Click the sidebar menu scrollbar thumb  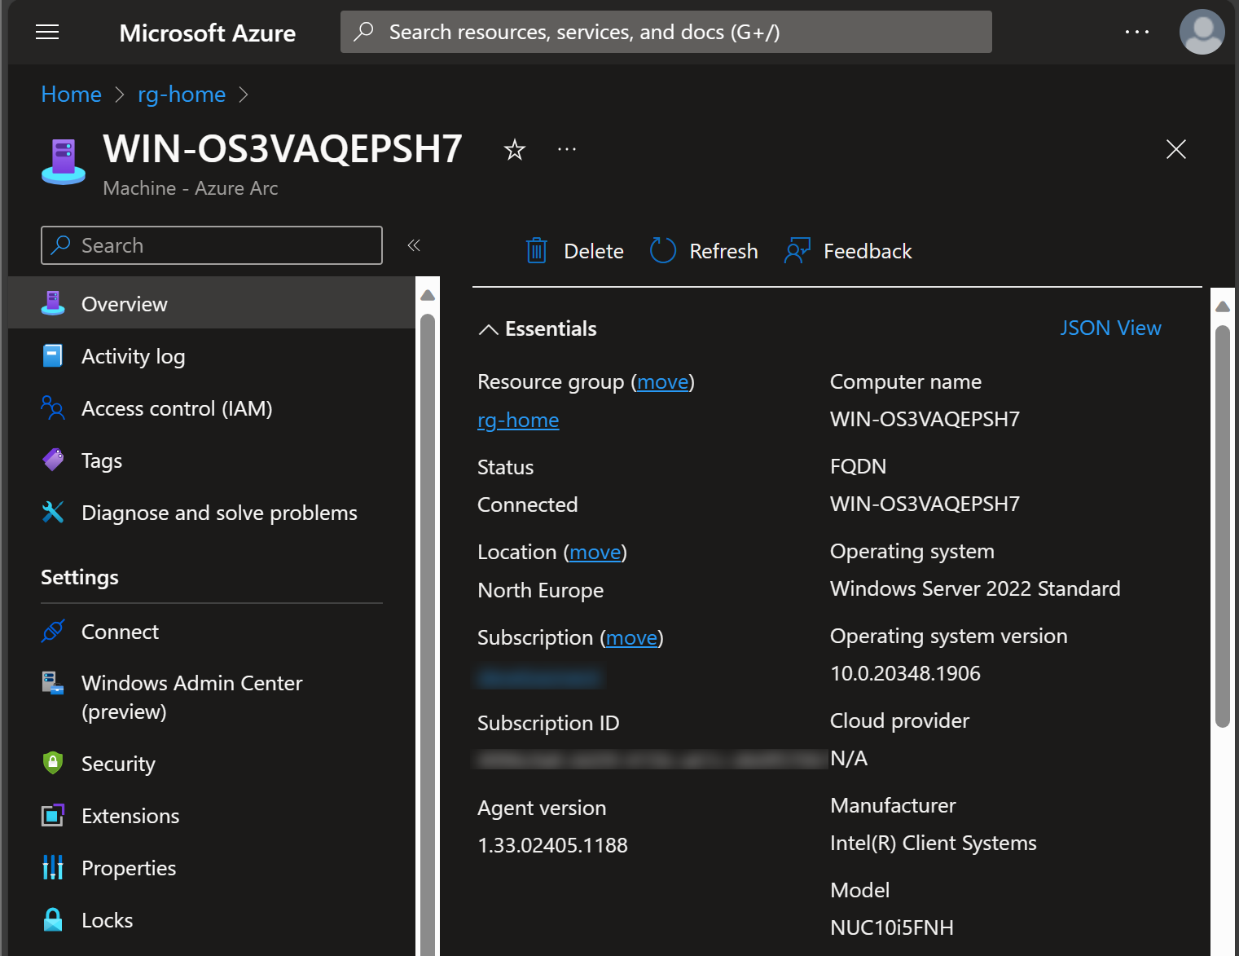point(428,636)
